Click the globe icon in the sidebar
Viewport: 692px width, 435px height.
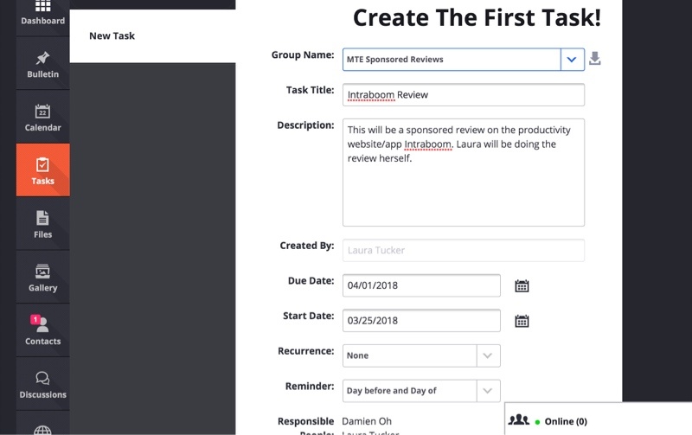click(x=42, y=430)
